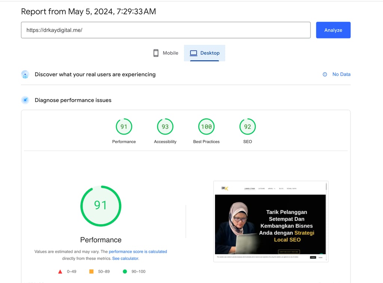Click the green circle 90–100 legend marker

click(125, 271)
